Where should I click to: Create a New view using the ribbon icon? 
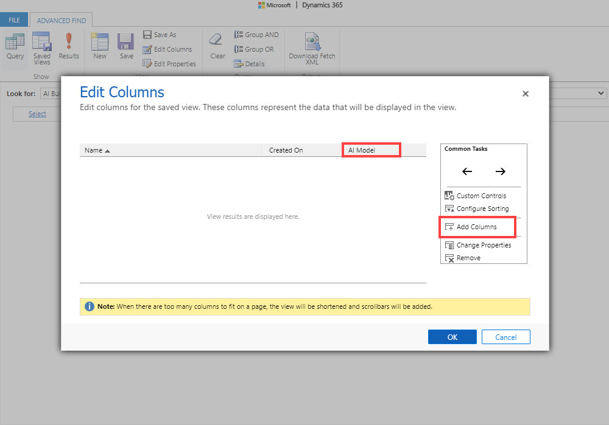[x=99, y=46]
